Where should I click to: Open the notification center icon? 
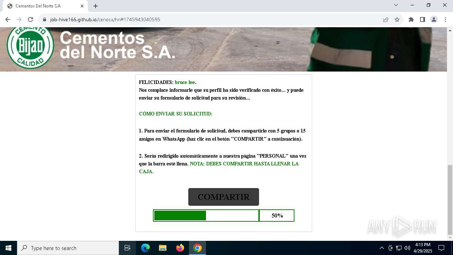[x=441, y=248]
